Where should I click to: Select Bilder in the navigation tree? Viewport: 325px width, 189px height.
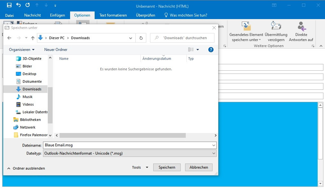24,66
